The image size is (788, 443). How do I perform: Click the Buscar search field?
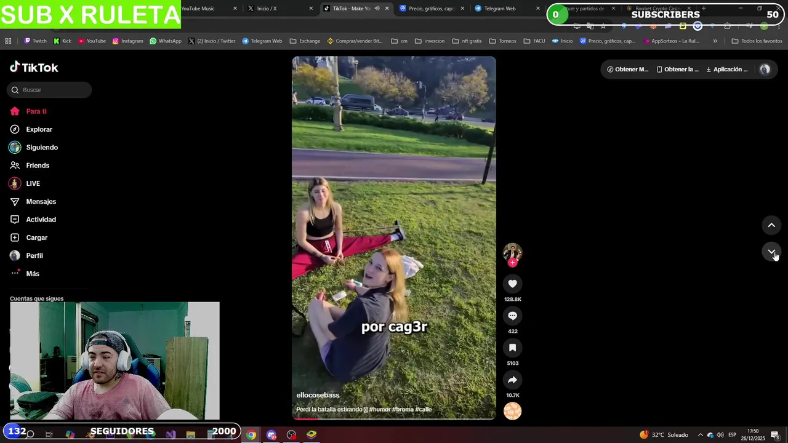[x=49, y=90]
